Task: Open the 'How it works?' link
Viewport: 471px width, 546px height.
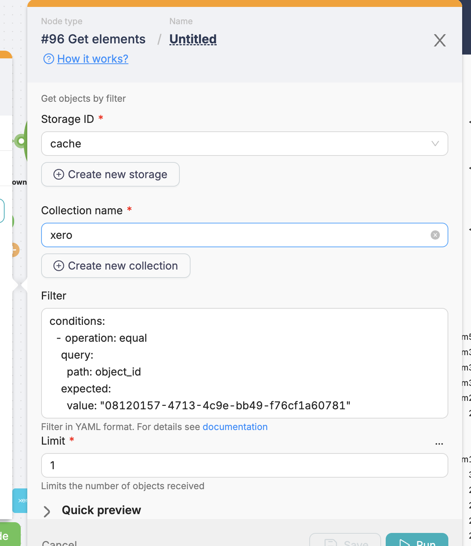Action: tap(93, 59)
